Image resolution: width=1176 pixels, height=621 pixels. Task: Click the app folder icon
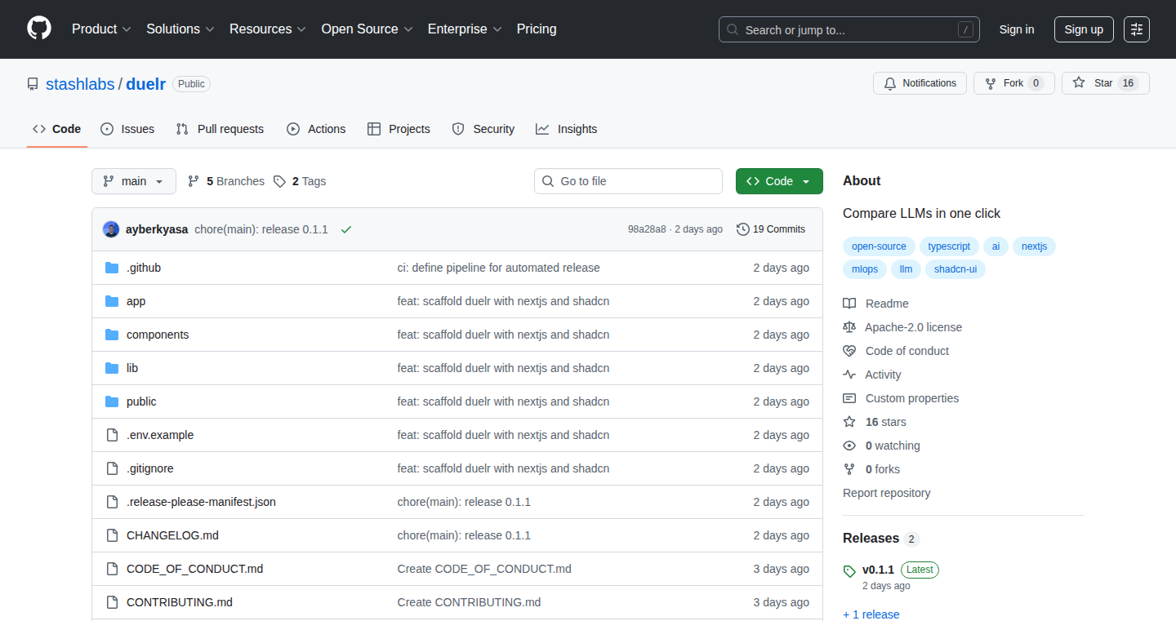[x=112, y=301]
